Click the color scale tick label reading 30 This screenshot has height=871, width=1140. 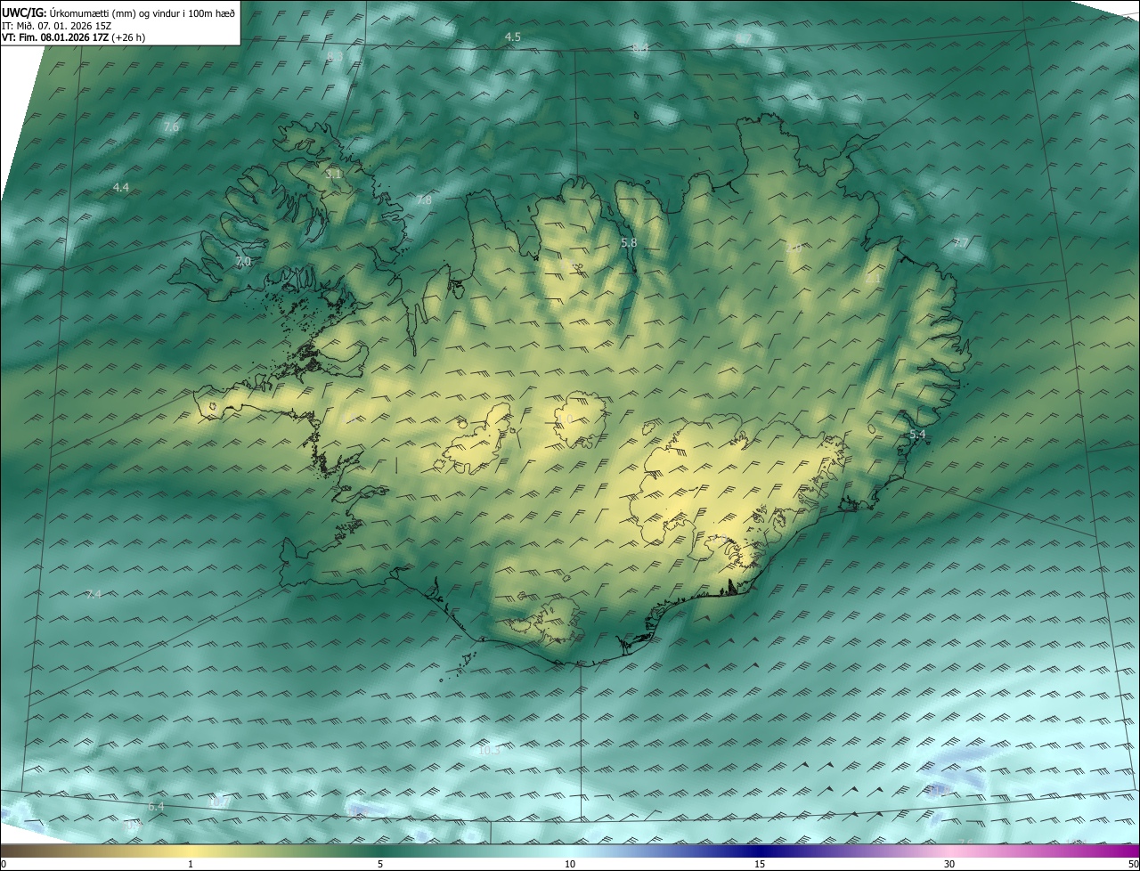949,864
